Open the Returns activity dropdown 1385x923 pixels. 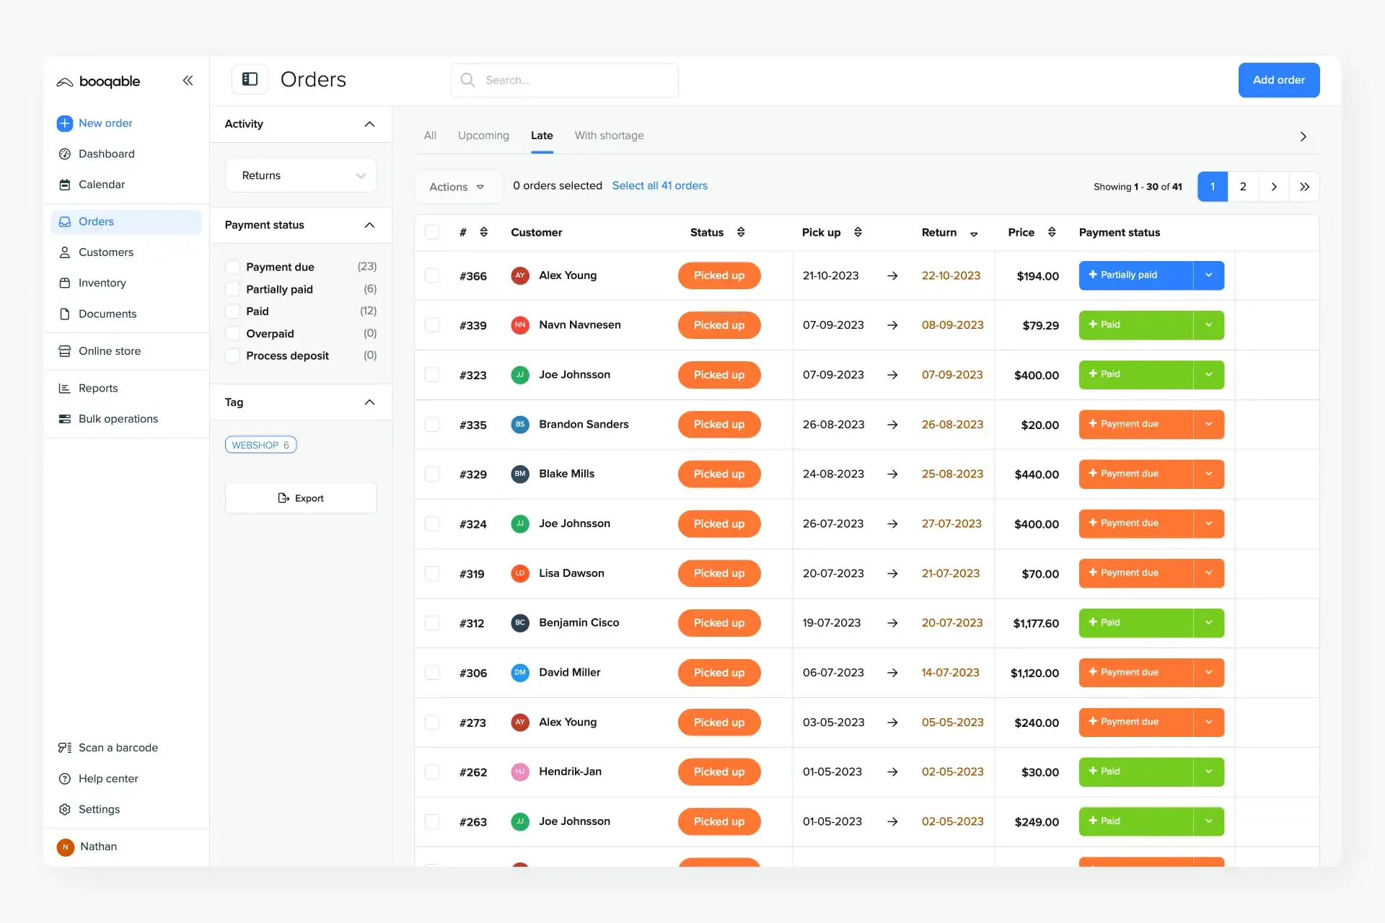point(301,176)
